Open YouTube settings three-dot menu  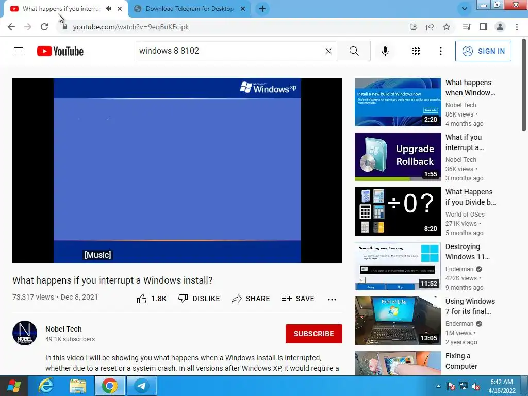[x=440, y=51]
